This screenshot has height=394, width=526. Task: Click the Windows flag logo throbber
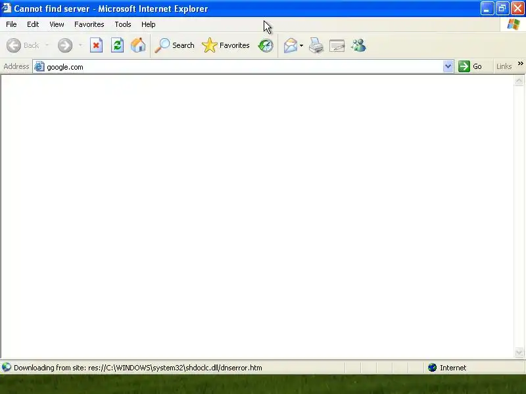click(514, 24)
